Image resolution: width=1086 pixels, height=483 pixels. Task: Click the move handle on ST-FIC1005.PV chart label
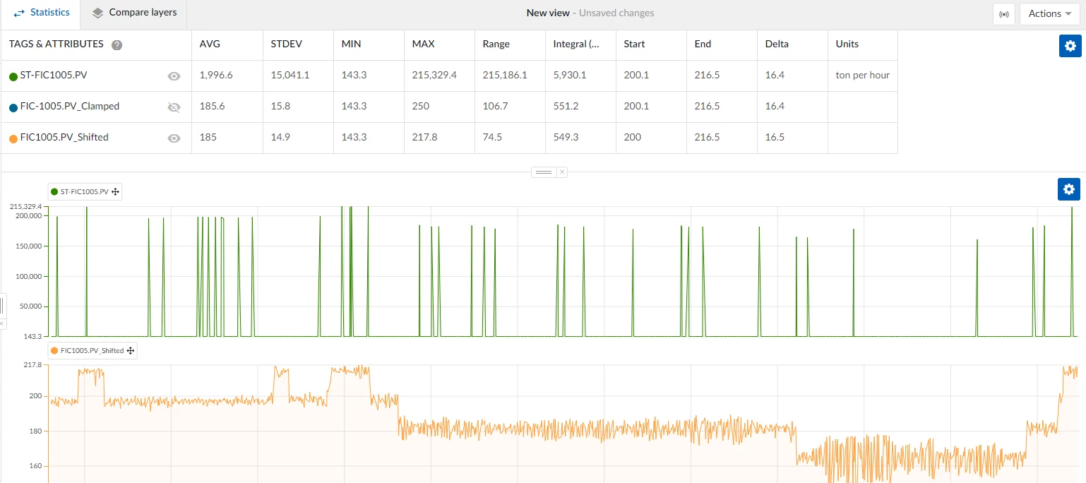(117, 191)
